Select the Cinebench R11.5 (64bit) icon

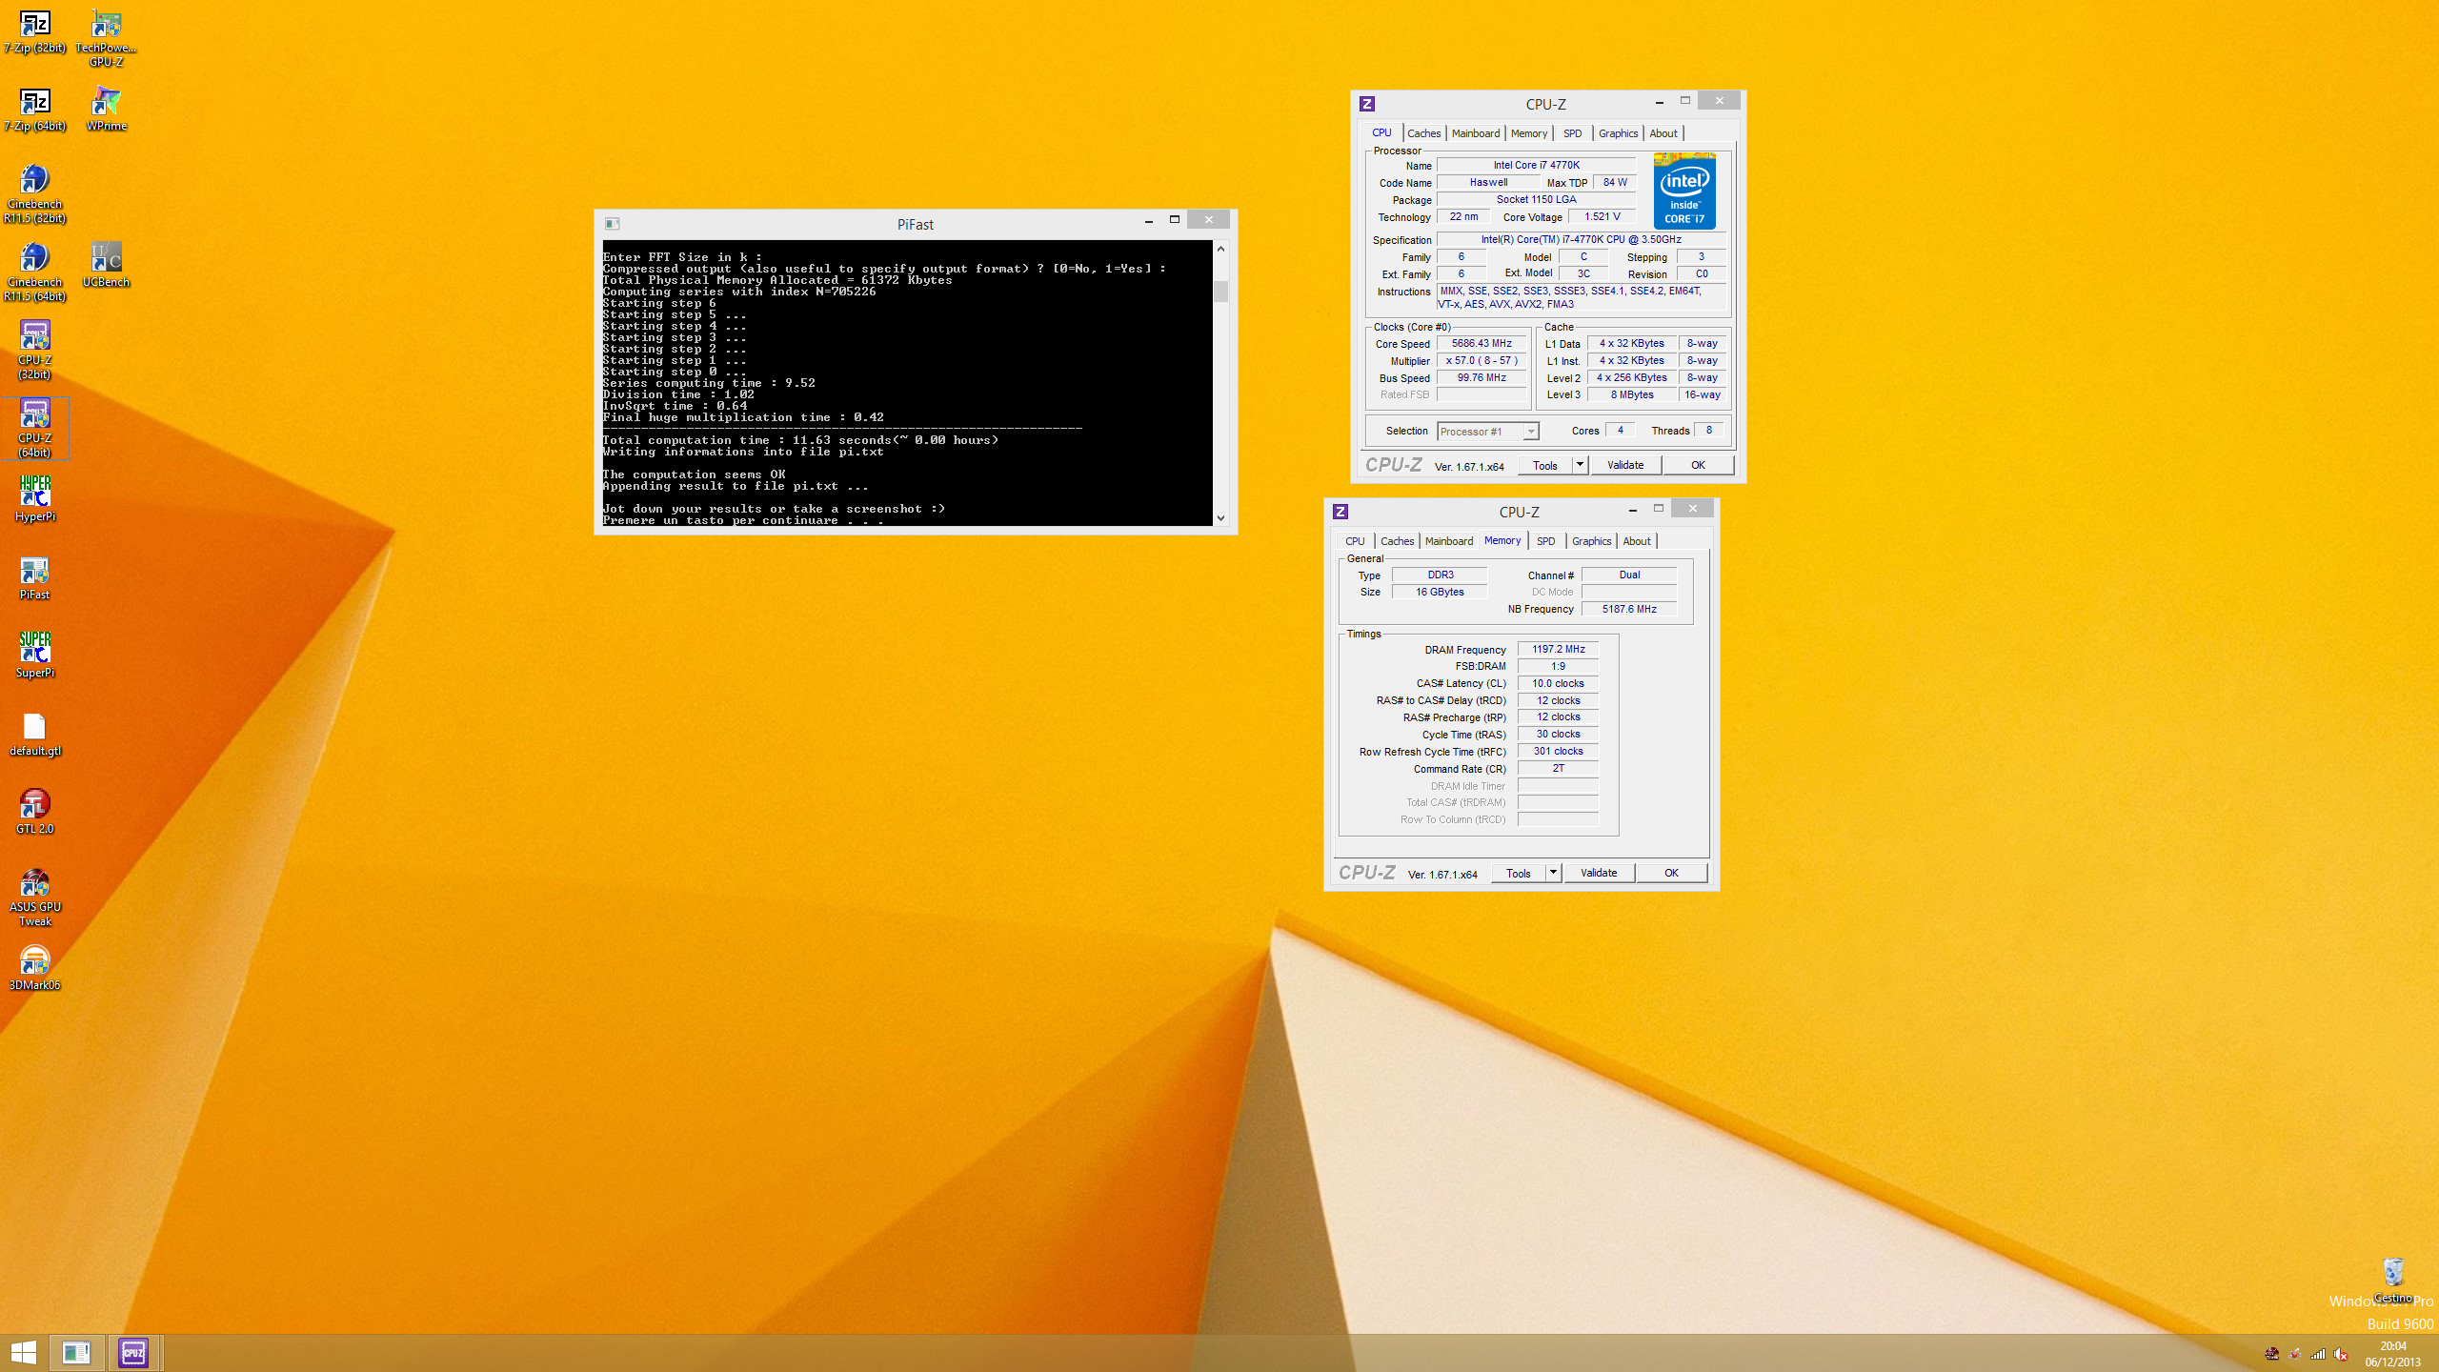click(34, 272)
